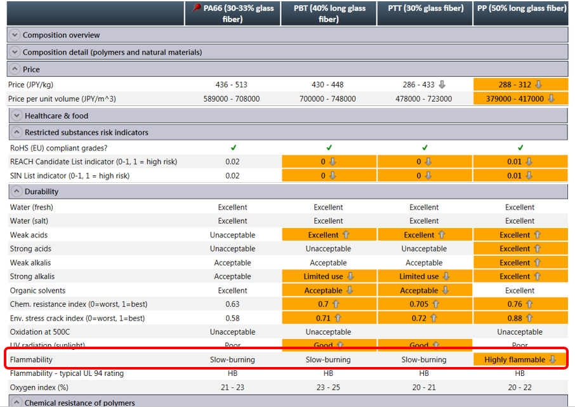Collapse the Price section
Viewport: 575px width, 407px height.
coord(15,69)
